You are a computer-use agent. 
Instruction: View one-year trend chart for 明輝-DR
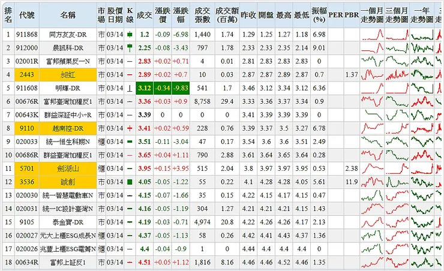pos(422,88)
